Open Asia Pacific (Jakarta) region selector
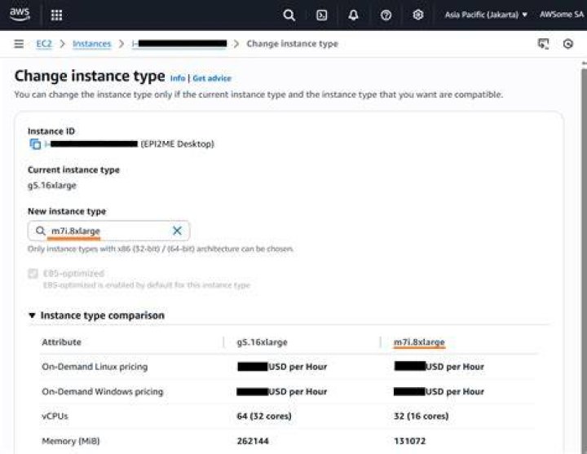Viewport: 587px width, 454px height. [486, 15]
